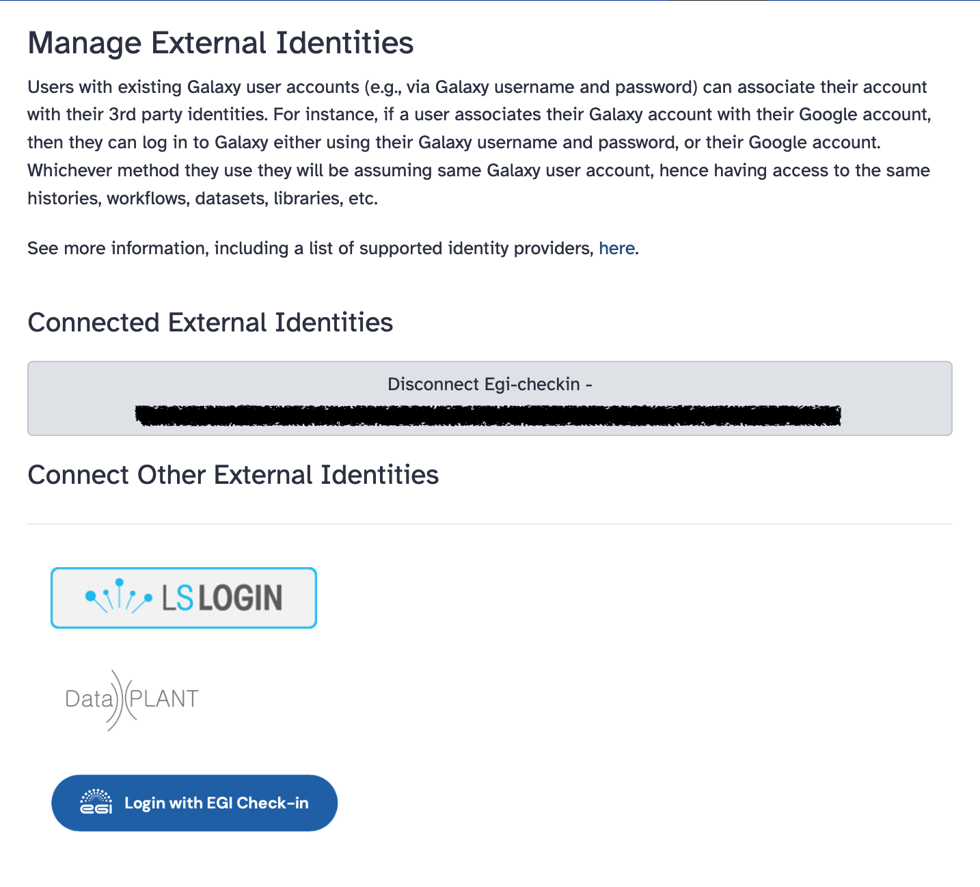980x887 pixels.
Task: Click the 'egi' wordmark inside the login button
Action: pyautogui.click(x=95, y=808)
